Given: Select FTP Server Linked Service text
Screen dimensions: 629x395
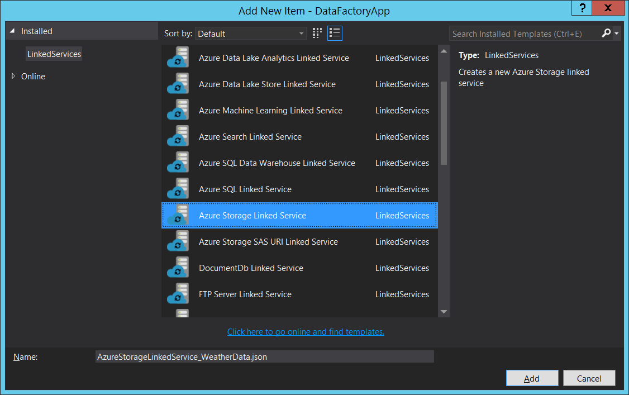Looking at the screenshot, I should 245,294.
